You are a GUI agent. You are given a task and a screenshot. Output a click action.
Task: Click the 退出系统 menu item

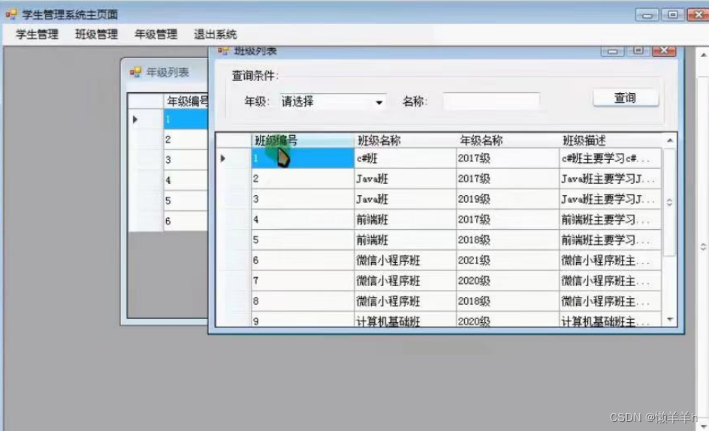pos(216,35)
